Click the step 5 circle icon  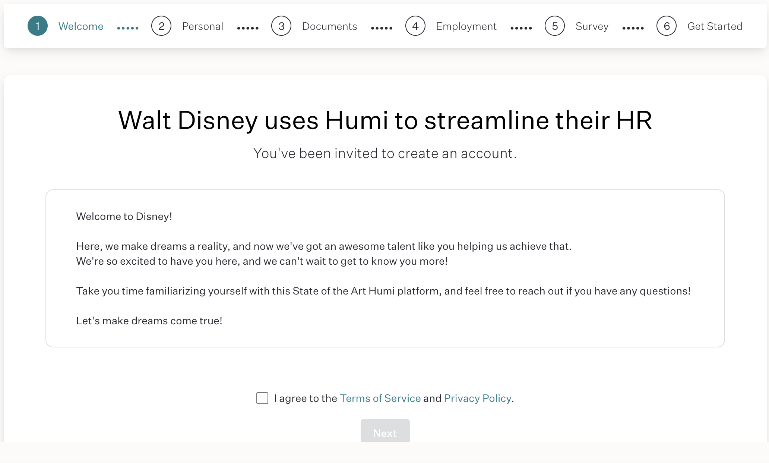(x=555, y=26)
